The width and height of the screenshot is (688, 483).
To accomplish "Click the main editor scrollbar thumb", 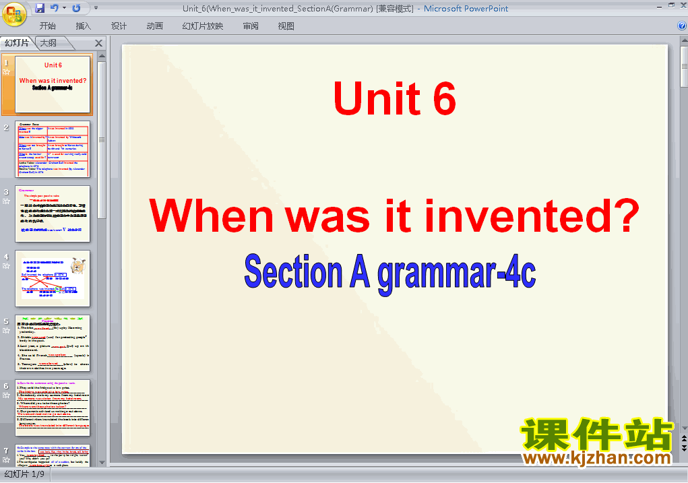I will [x=684, y=66].
